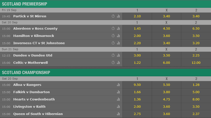Select Rangers away win odds 1.28
The height and width of the screenshot is (118, 211).
click(196, 85)
